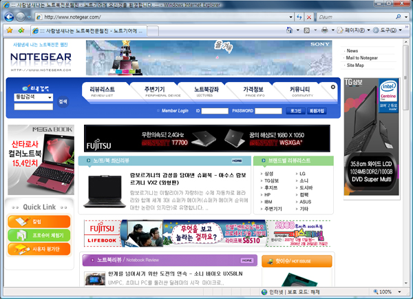This screenshot has height=299, width=413.
Task: Open the Print options dropdown arrow
Action: 332,30
